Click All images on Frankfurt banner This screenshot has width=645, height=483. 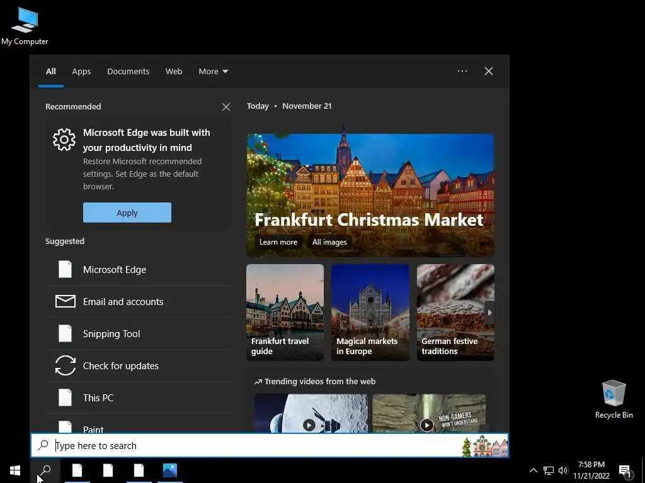pyautogui.click(x=329, y=242)
